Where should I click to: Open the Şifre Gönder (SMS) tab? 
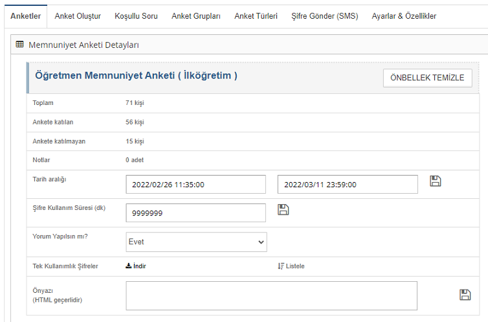coord(324,16)
